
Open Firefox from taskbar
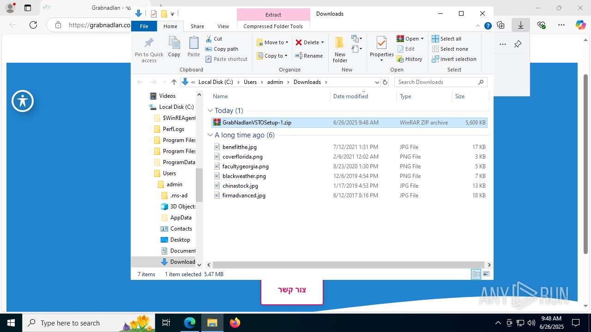coord(235,323)
